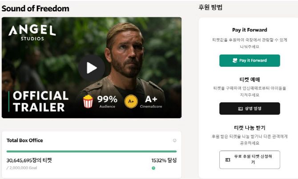298x179 pixels.
Task: Click the OFFICIAL TRAILER text overlay
Action: pos(40,101)
